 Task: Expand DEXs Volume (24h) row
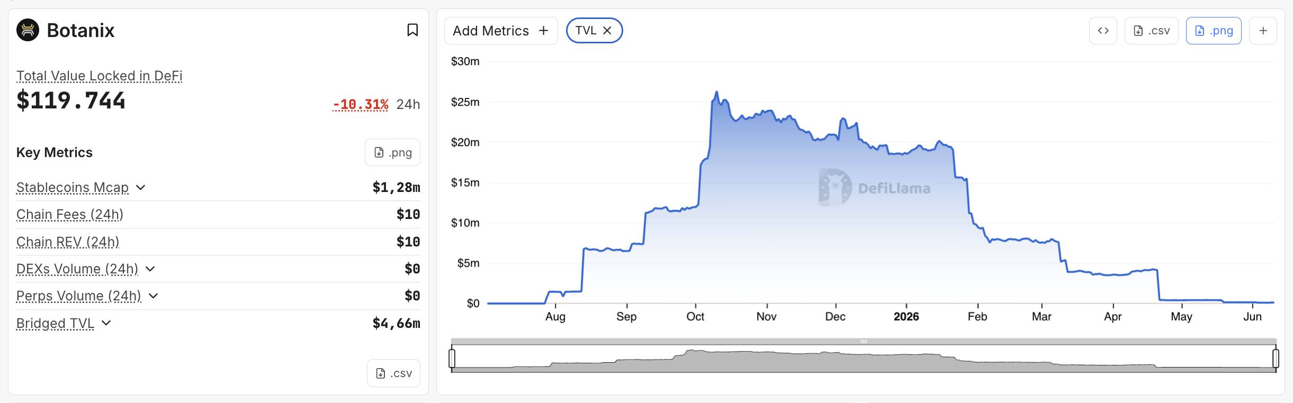pyautogui.click(x=150, y=269)
